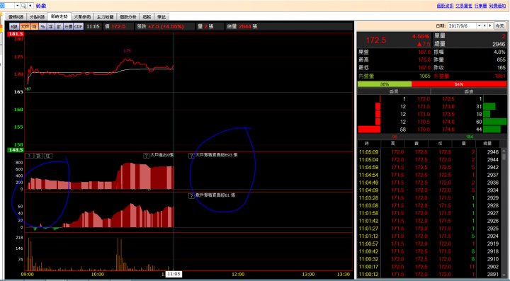This screenshot has width=510, height=281.
Task: Click the 交易屬性 link
Action: 464,6
